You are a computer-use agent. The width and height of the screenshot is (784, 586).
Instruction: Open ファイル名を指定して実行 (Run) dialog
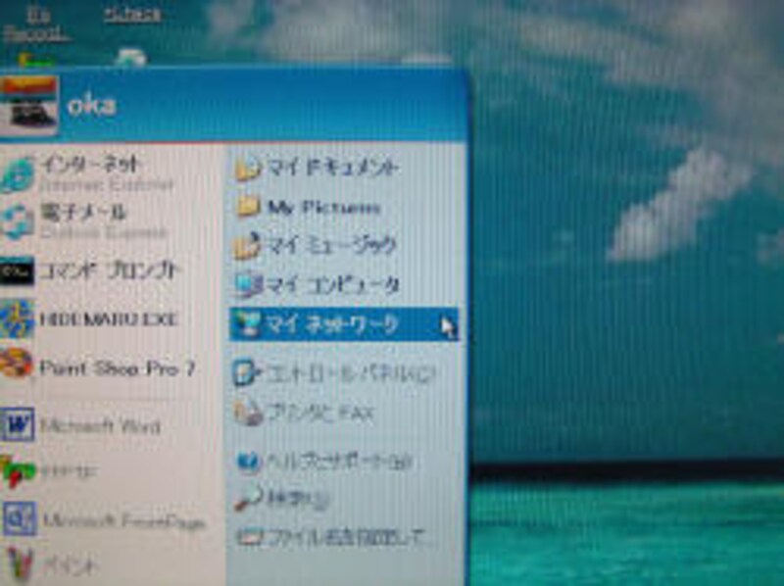pos(330,538)
